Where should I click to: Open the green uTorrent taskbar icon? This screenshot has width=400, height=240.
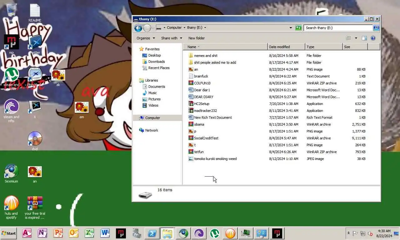tap(214, 233)
